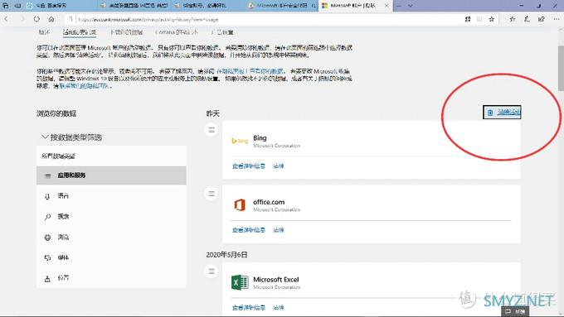Switch to the fourth browser tab

pos(282,6)
